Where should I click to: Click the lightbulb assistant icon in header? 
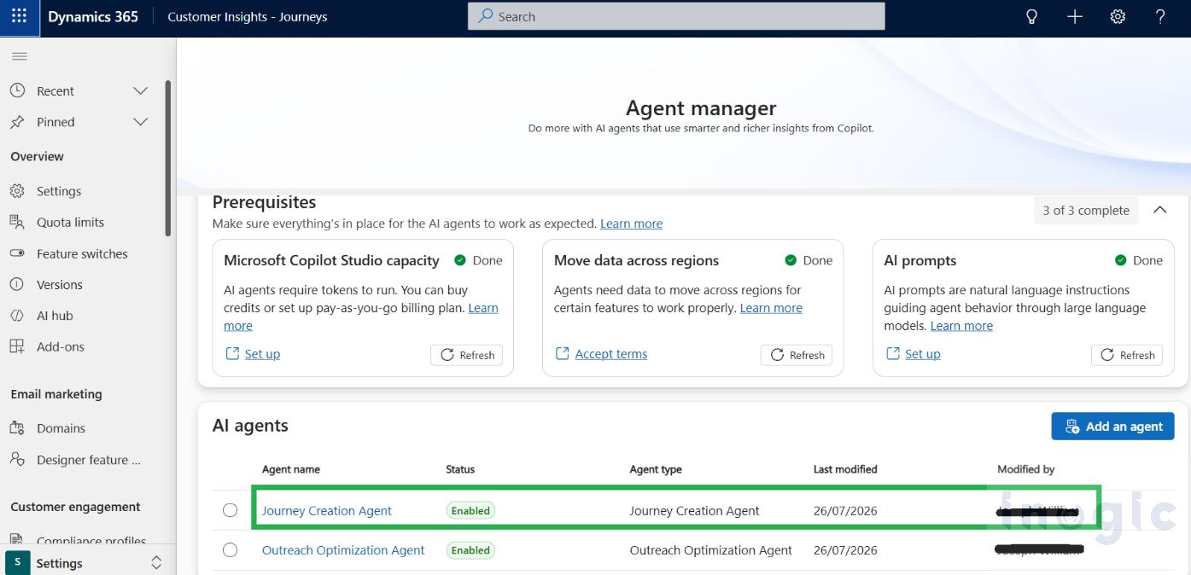click(x=1031, y=16)
